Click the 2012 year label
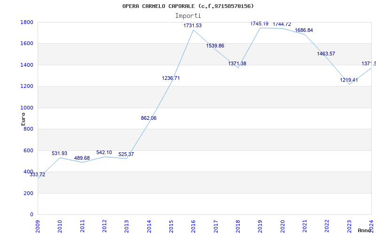Viewport: 376px width, 235px height. (104, 227)
